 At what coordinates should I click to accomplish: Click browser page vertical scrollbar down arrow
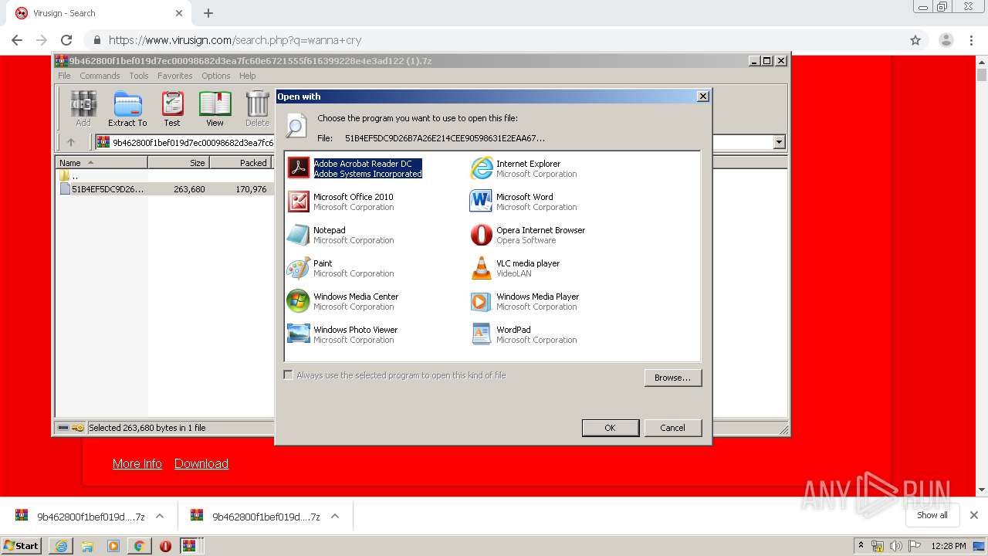(x=982, y=490)
